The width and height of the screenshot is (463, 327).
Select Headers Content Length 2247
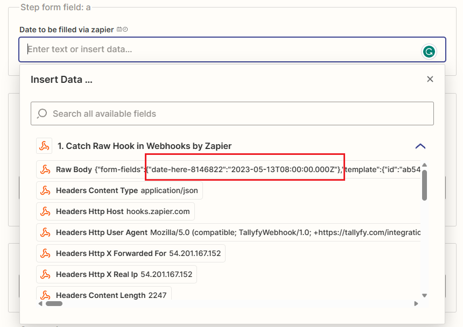click(x=104, y=295)
